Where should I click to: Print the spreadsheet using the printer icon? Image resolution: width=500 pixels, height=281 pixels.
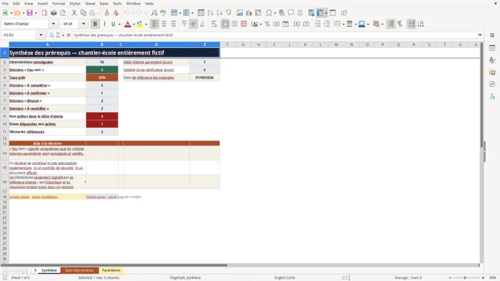pos(54,13)
